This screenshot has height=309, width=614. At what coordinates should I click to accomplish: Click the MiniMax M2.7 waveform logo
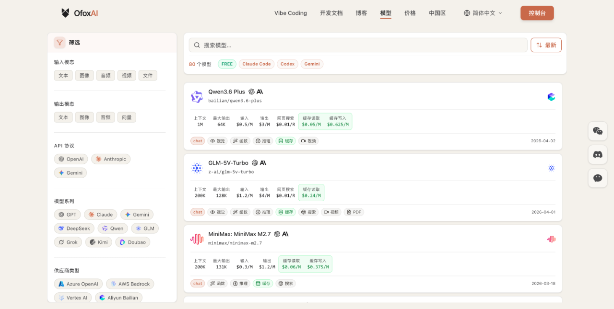[197, 239]
